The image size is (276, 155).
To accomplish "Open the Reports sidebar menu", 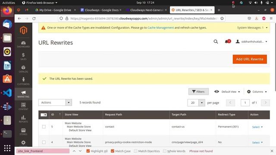I will click(x=23, y=119).
